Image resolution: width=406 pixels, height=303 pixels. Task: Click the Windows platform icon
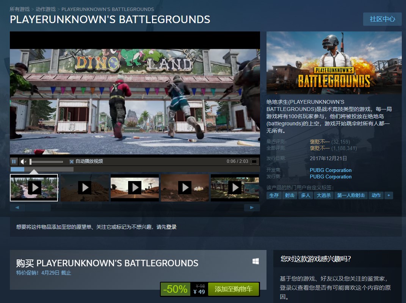pos(256,261)
